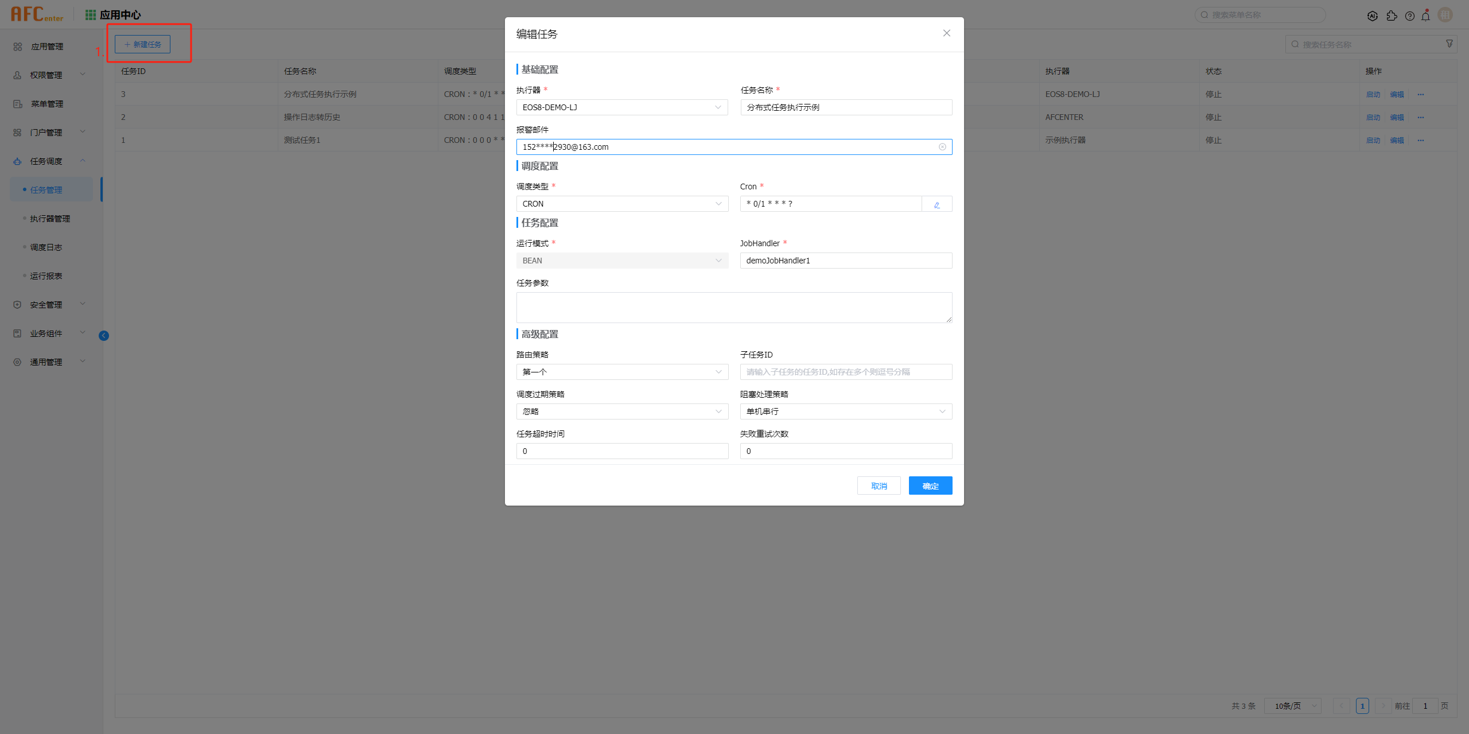Viewport: 1469px width, 734px height.
Task: Open the 调度类型 CRON dropdown
Action: click(x=621, y=204)
